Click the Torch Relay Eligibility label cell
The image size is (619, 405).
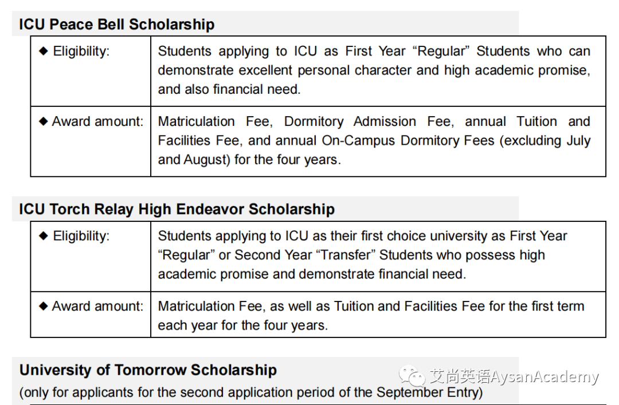click(x=91, y=256)
